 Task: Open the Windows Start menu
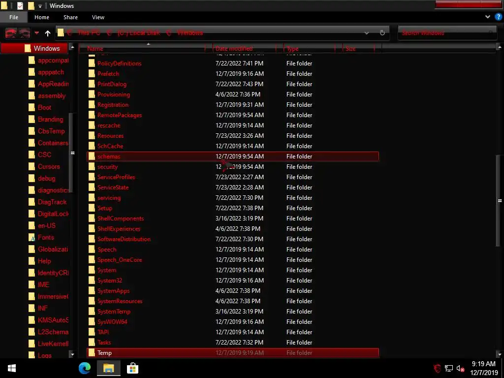(12, 368)
